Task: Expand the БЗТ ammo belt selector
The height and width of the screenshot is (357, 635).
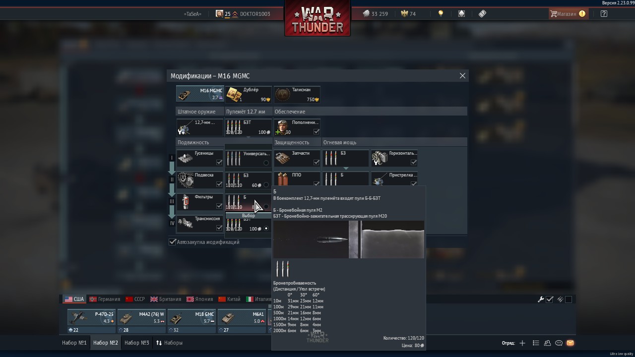Action: tap(249, 127)
